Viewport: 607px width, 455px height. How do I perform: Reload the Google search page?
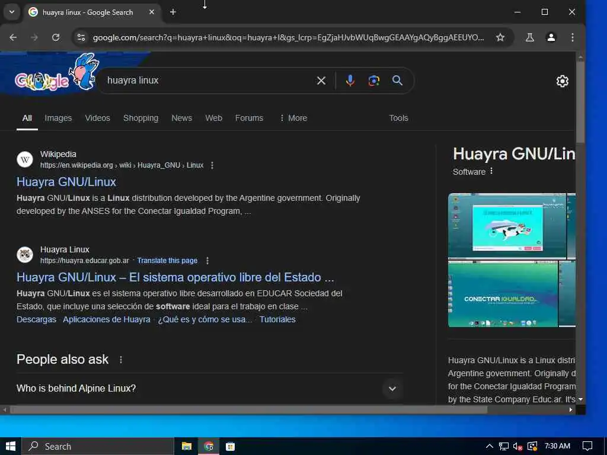tap(56, 37)
